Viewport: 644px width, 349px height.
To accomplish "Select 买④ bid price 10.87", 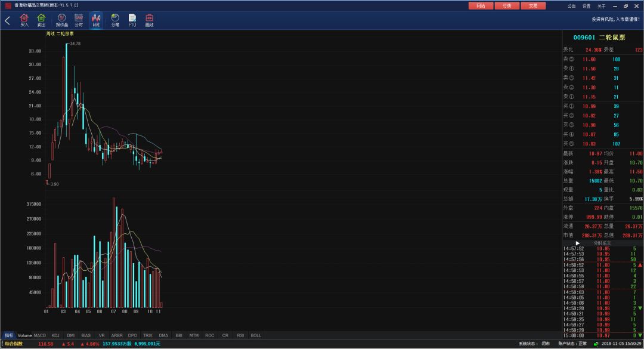I will coord(589,134).
